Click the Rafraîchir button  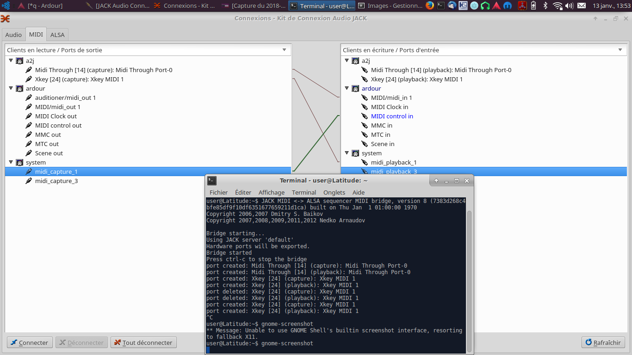(603, 343)
